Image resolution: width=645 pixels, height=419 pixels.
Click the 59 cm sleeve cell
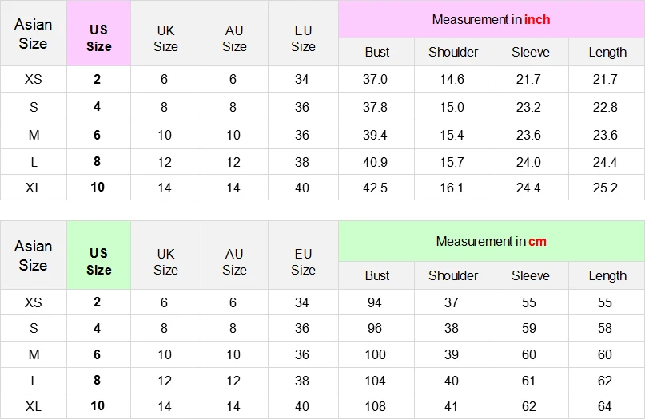coord(529,328)
